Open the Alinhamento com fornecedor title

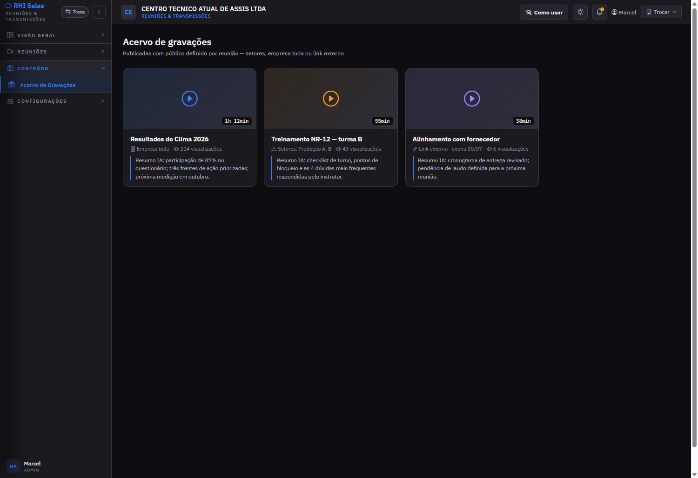click(456, 139)
